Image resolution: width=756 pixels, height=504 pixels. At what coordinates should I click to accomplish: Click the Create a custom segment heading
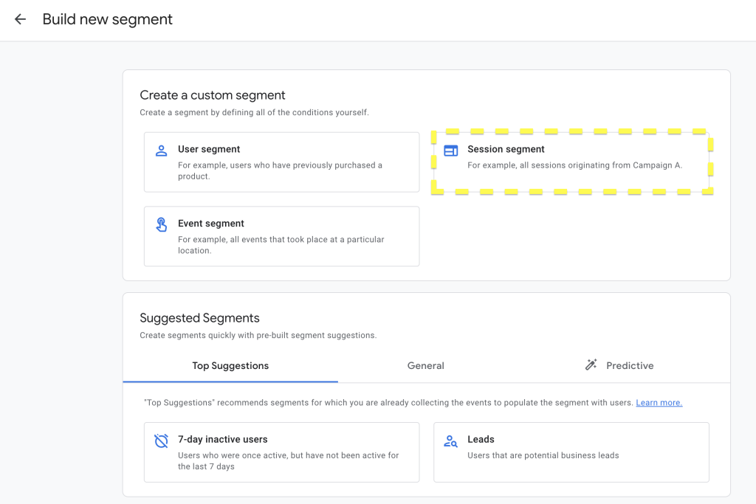(213, 95)
